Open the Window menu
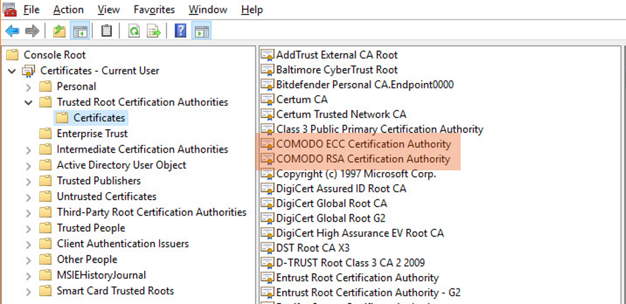Screen dimensions: 626x304 (208, 9)
